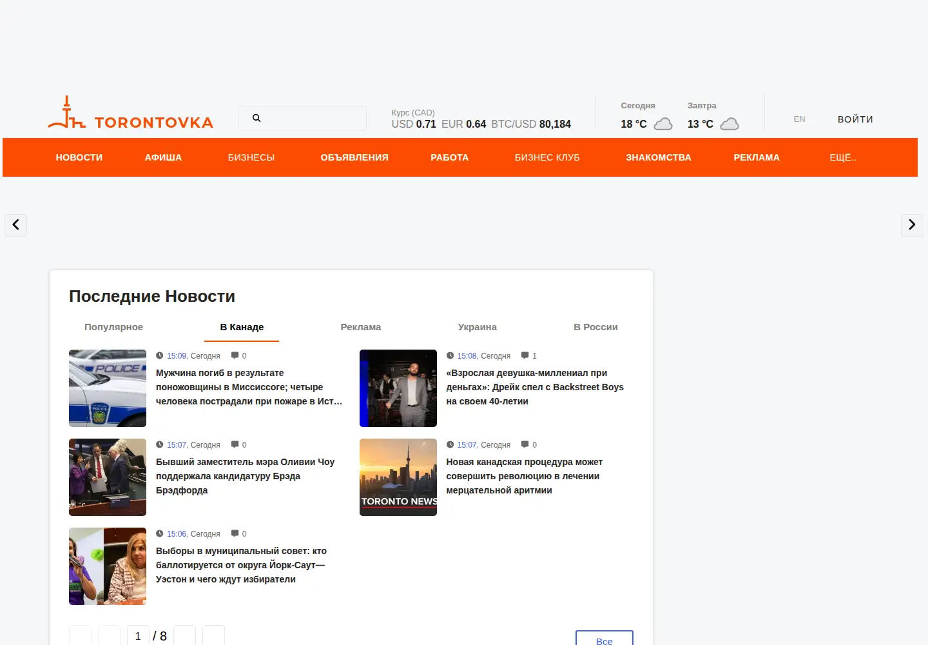Click comment icon on arrhythmia article

525,445
